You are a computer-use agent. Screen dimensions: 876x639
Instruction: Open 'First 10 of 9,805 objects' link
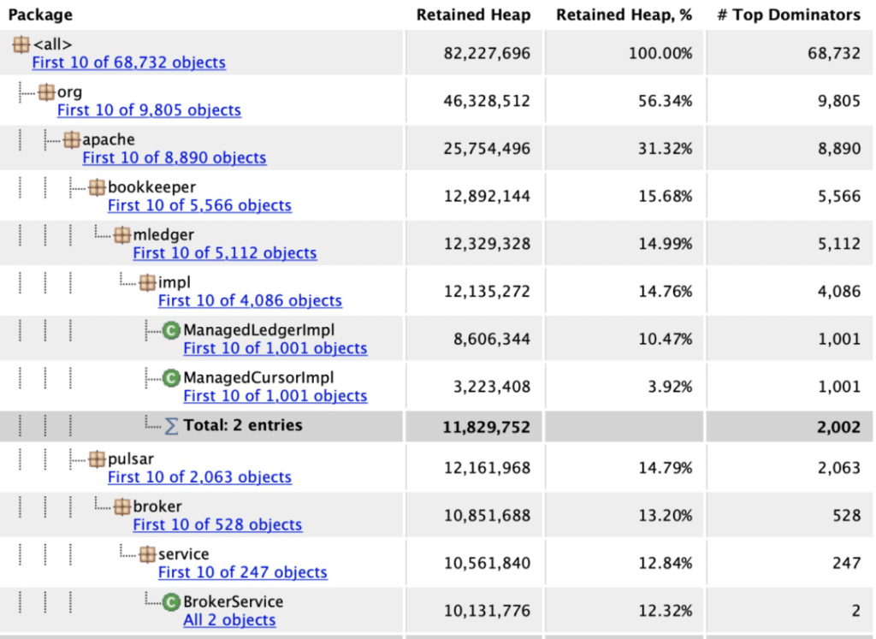[149, 109]
